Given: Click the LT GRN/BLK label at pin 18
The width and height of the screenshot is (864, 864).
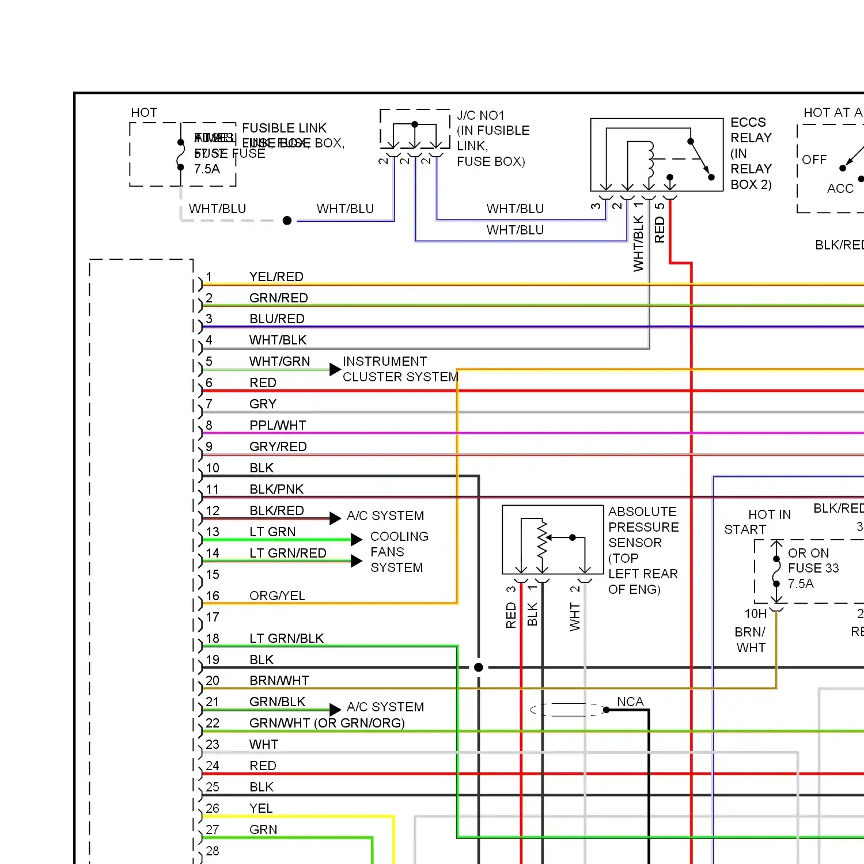Looking at the screenshot, I should point(286,638).
